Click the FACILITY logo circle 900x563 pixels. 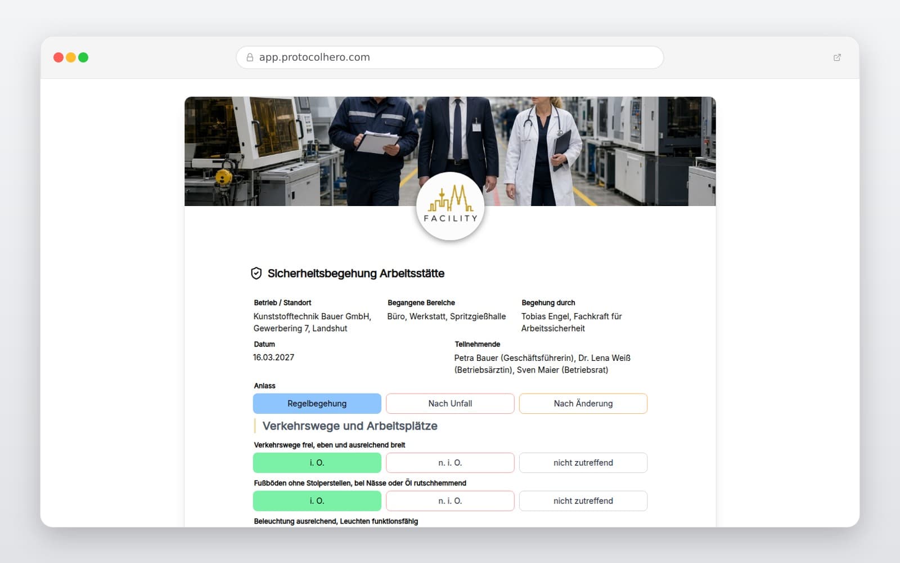tap(450, 207)
